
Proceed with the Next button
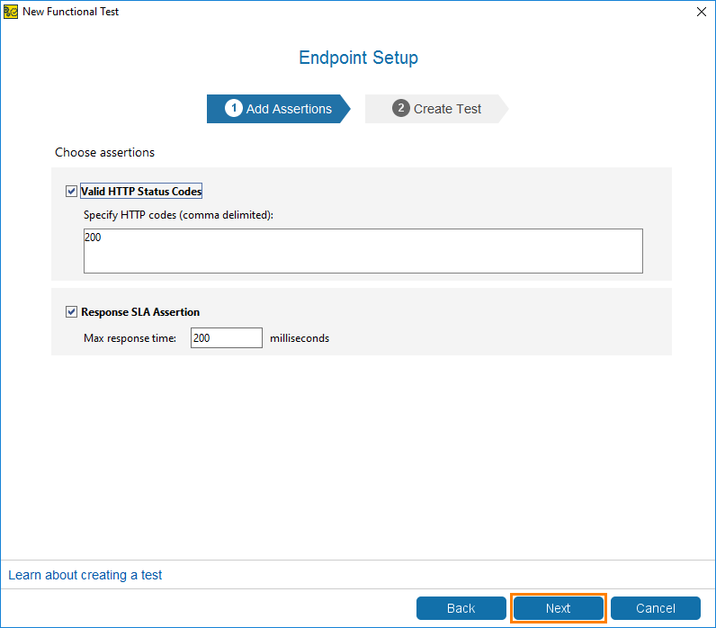tap(558, 608)
